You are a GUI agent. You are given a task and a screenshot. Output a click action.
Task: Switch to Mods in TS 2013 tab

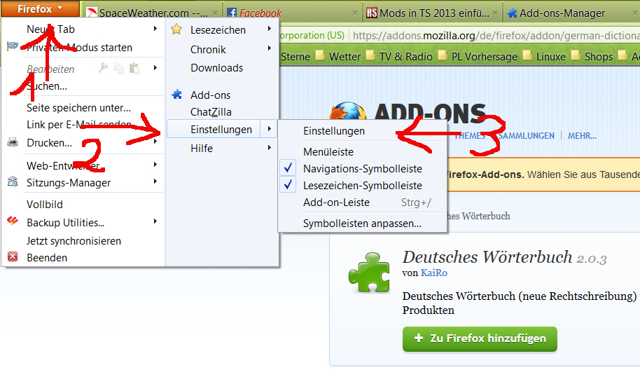pos(434,13)
